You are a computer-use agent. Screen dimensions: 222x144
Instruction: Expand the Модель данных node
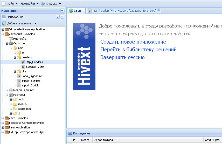tap(7, 90)
